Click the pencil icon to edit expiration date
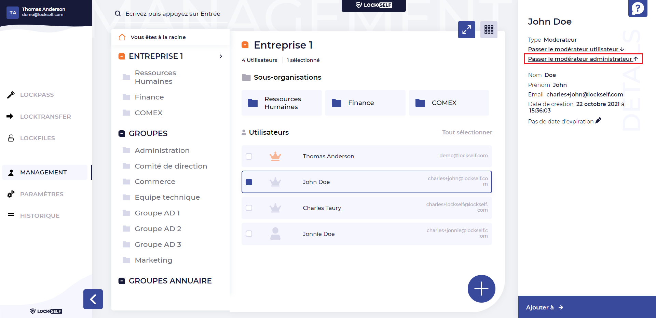Viewport: 656px width, 318px height. tap(598, 121)
